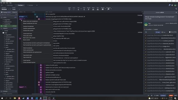Open the user profile avatar icon
The width and height of the screenshot is (178, 100).
click(175, 5)
